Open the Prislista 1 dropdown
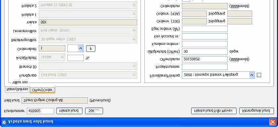 click(88, 14)
